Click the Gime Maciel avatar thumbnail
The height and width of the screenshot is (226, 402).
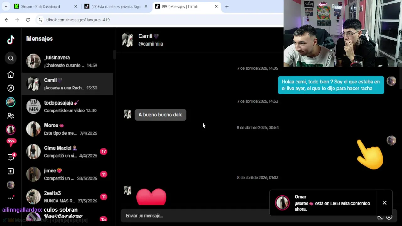pyautogui.click(x=33, y=152)
